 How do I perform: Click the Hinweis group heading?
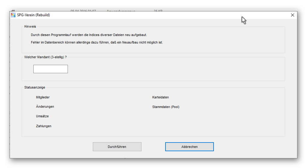[30, 27]
